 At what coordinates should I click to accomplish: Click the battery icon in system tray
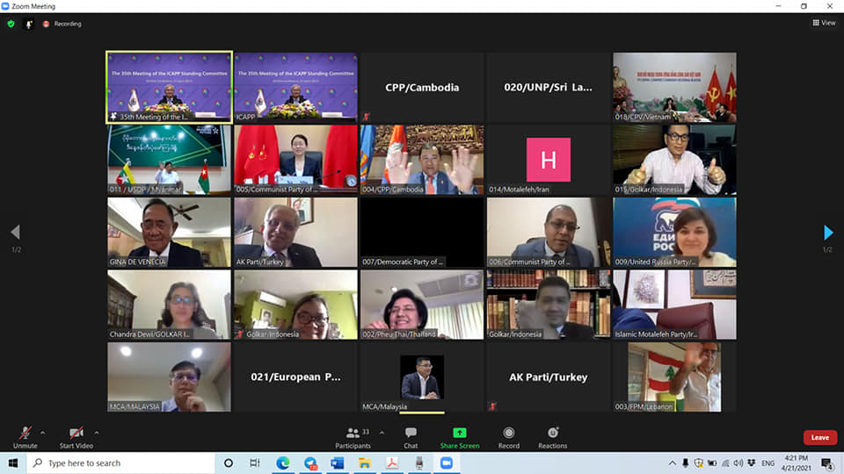[712, 463]
